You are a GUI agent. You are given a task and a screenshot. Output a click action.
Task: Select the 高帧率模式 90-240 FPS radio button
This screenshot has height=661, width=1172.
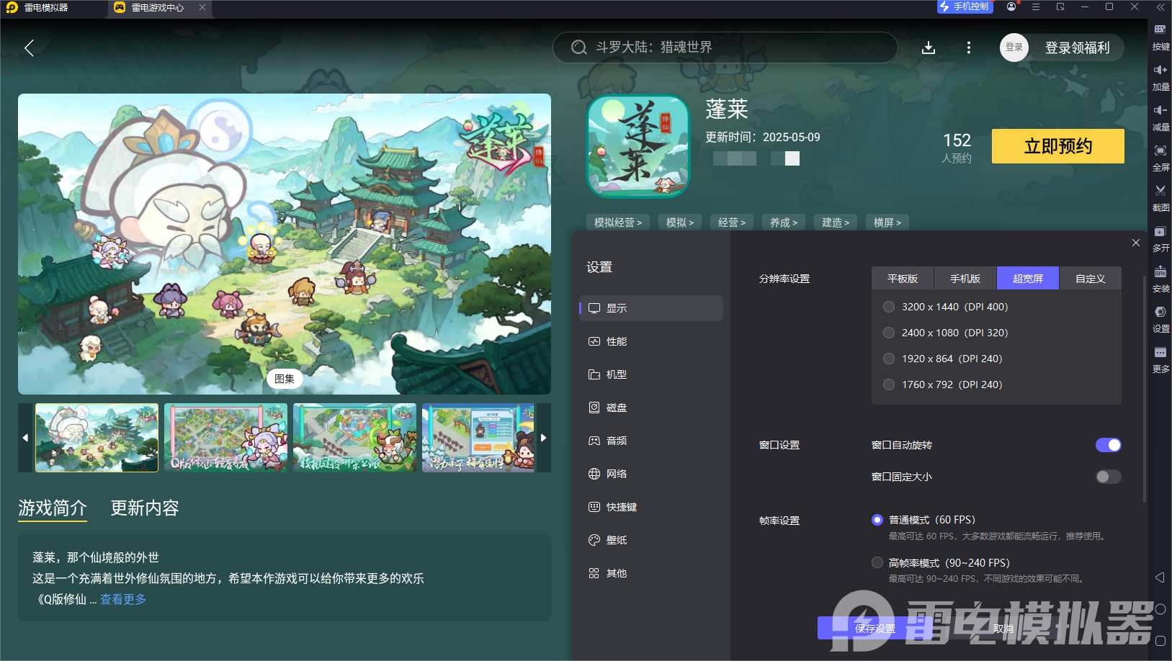[877, 562]
